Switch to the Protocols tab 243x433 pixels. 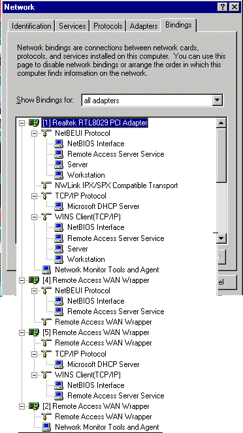pos(108,26)
